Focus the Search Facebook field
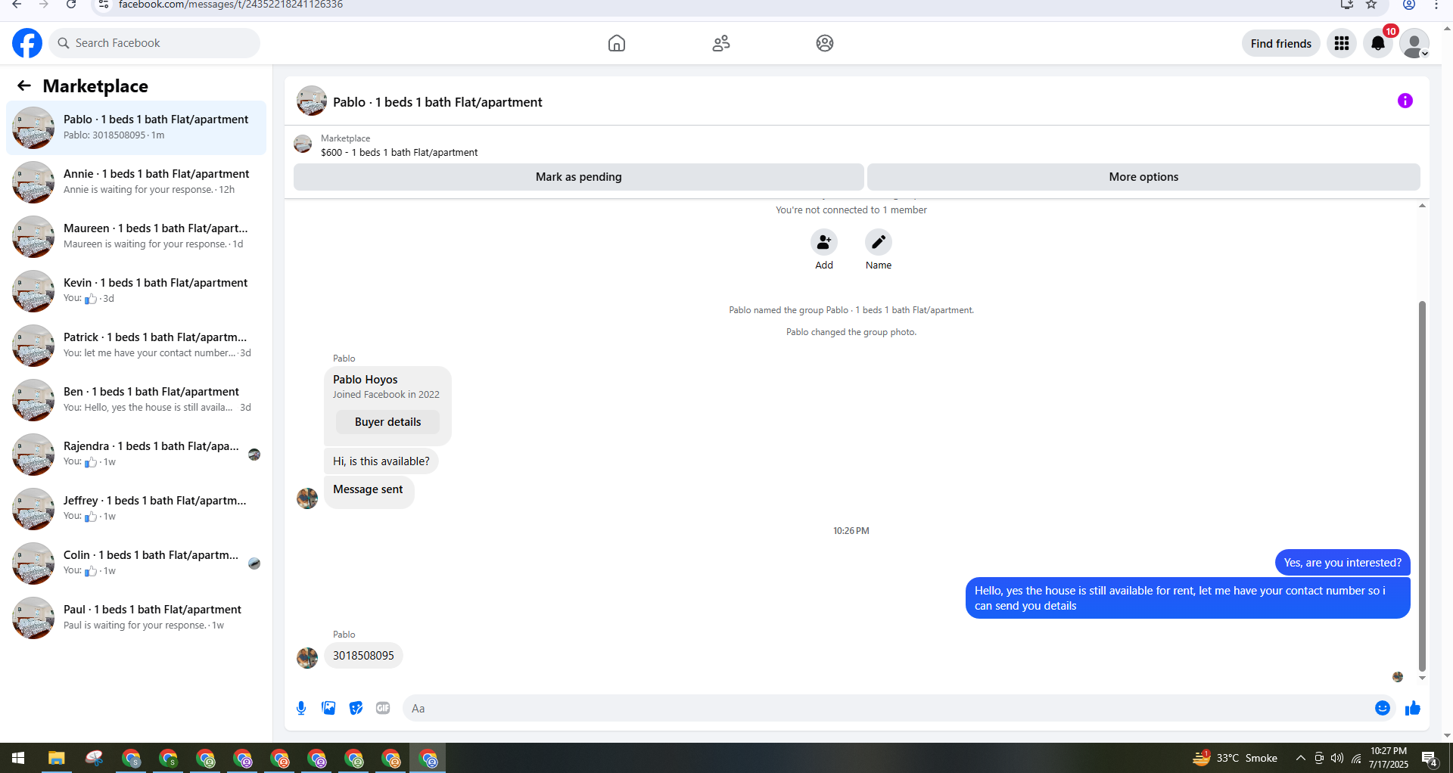 tap(155, 43)
